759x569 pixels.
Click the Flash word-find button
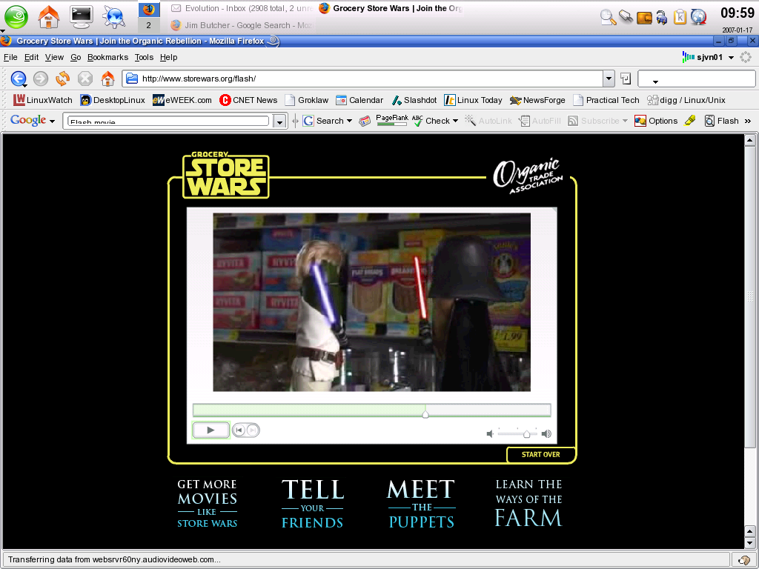pyautogui.click(x=721, y=121)
